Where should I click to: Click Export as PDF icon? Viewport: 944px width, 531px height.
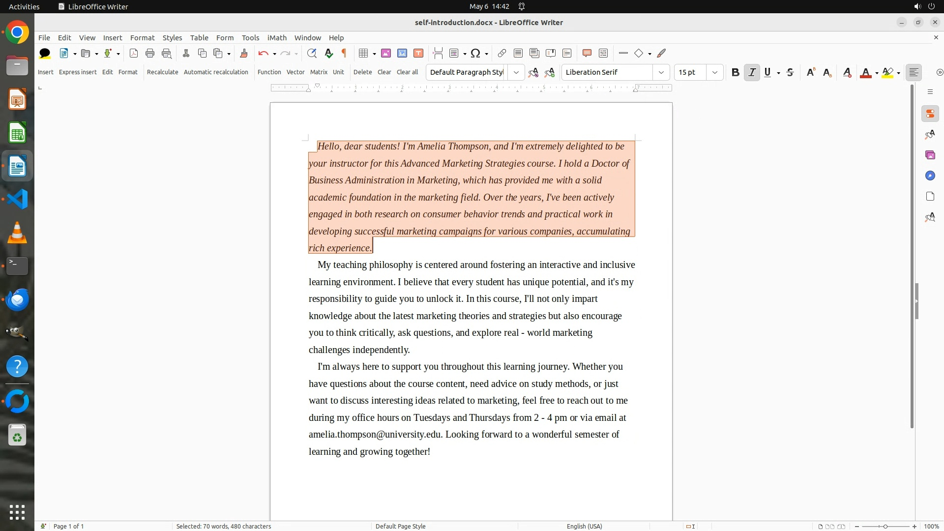click(133, 53)
